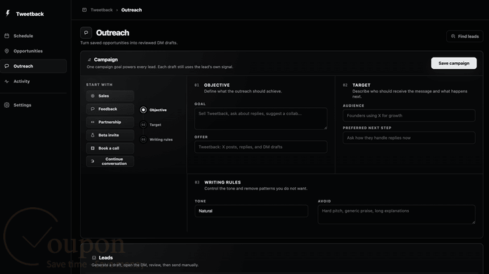Click the OBJECTIVE section heading
The image size is (489, 274).
217,85
